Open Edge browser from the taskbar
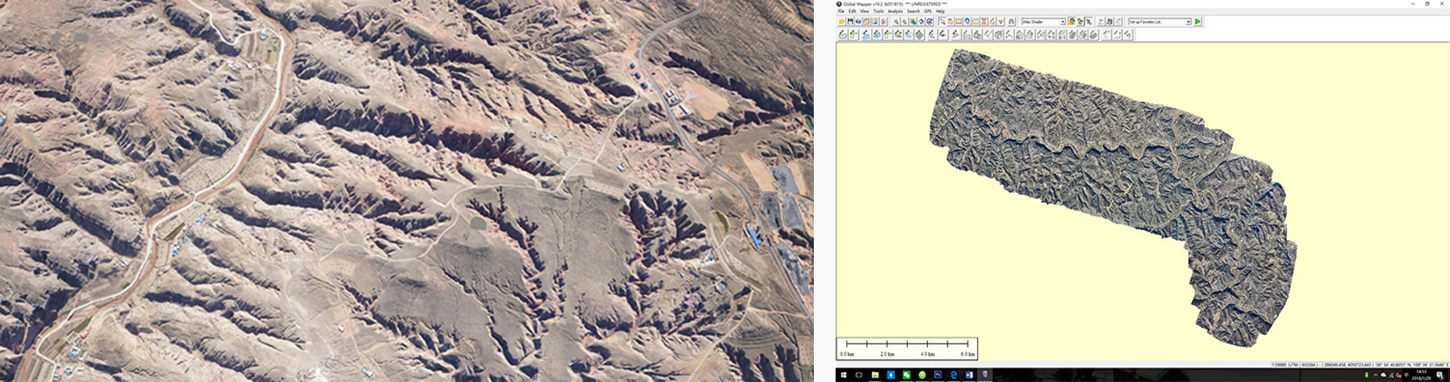This screenshot has height=382, width=1450. [x=953, y=375]
